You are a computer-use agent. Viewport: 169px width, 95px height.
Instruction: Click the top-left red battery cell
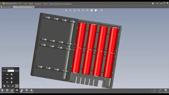click(81, 35)
